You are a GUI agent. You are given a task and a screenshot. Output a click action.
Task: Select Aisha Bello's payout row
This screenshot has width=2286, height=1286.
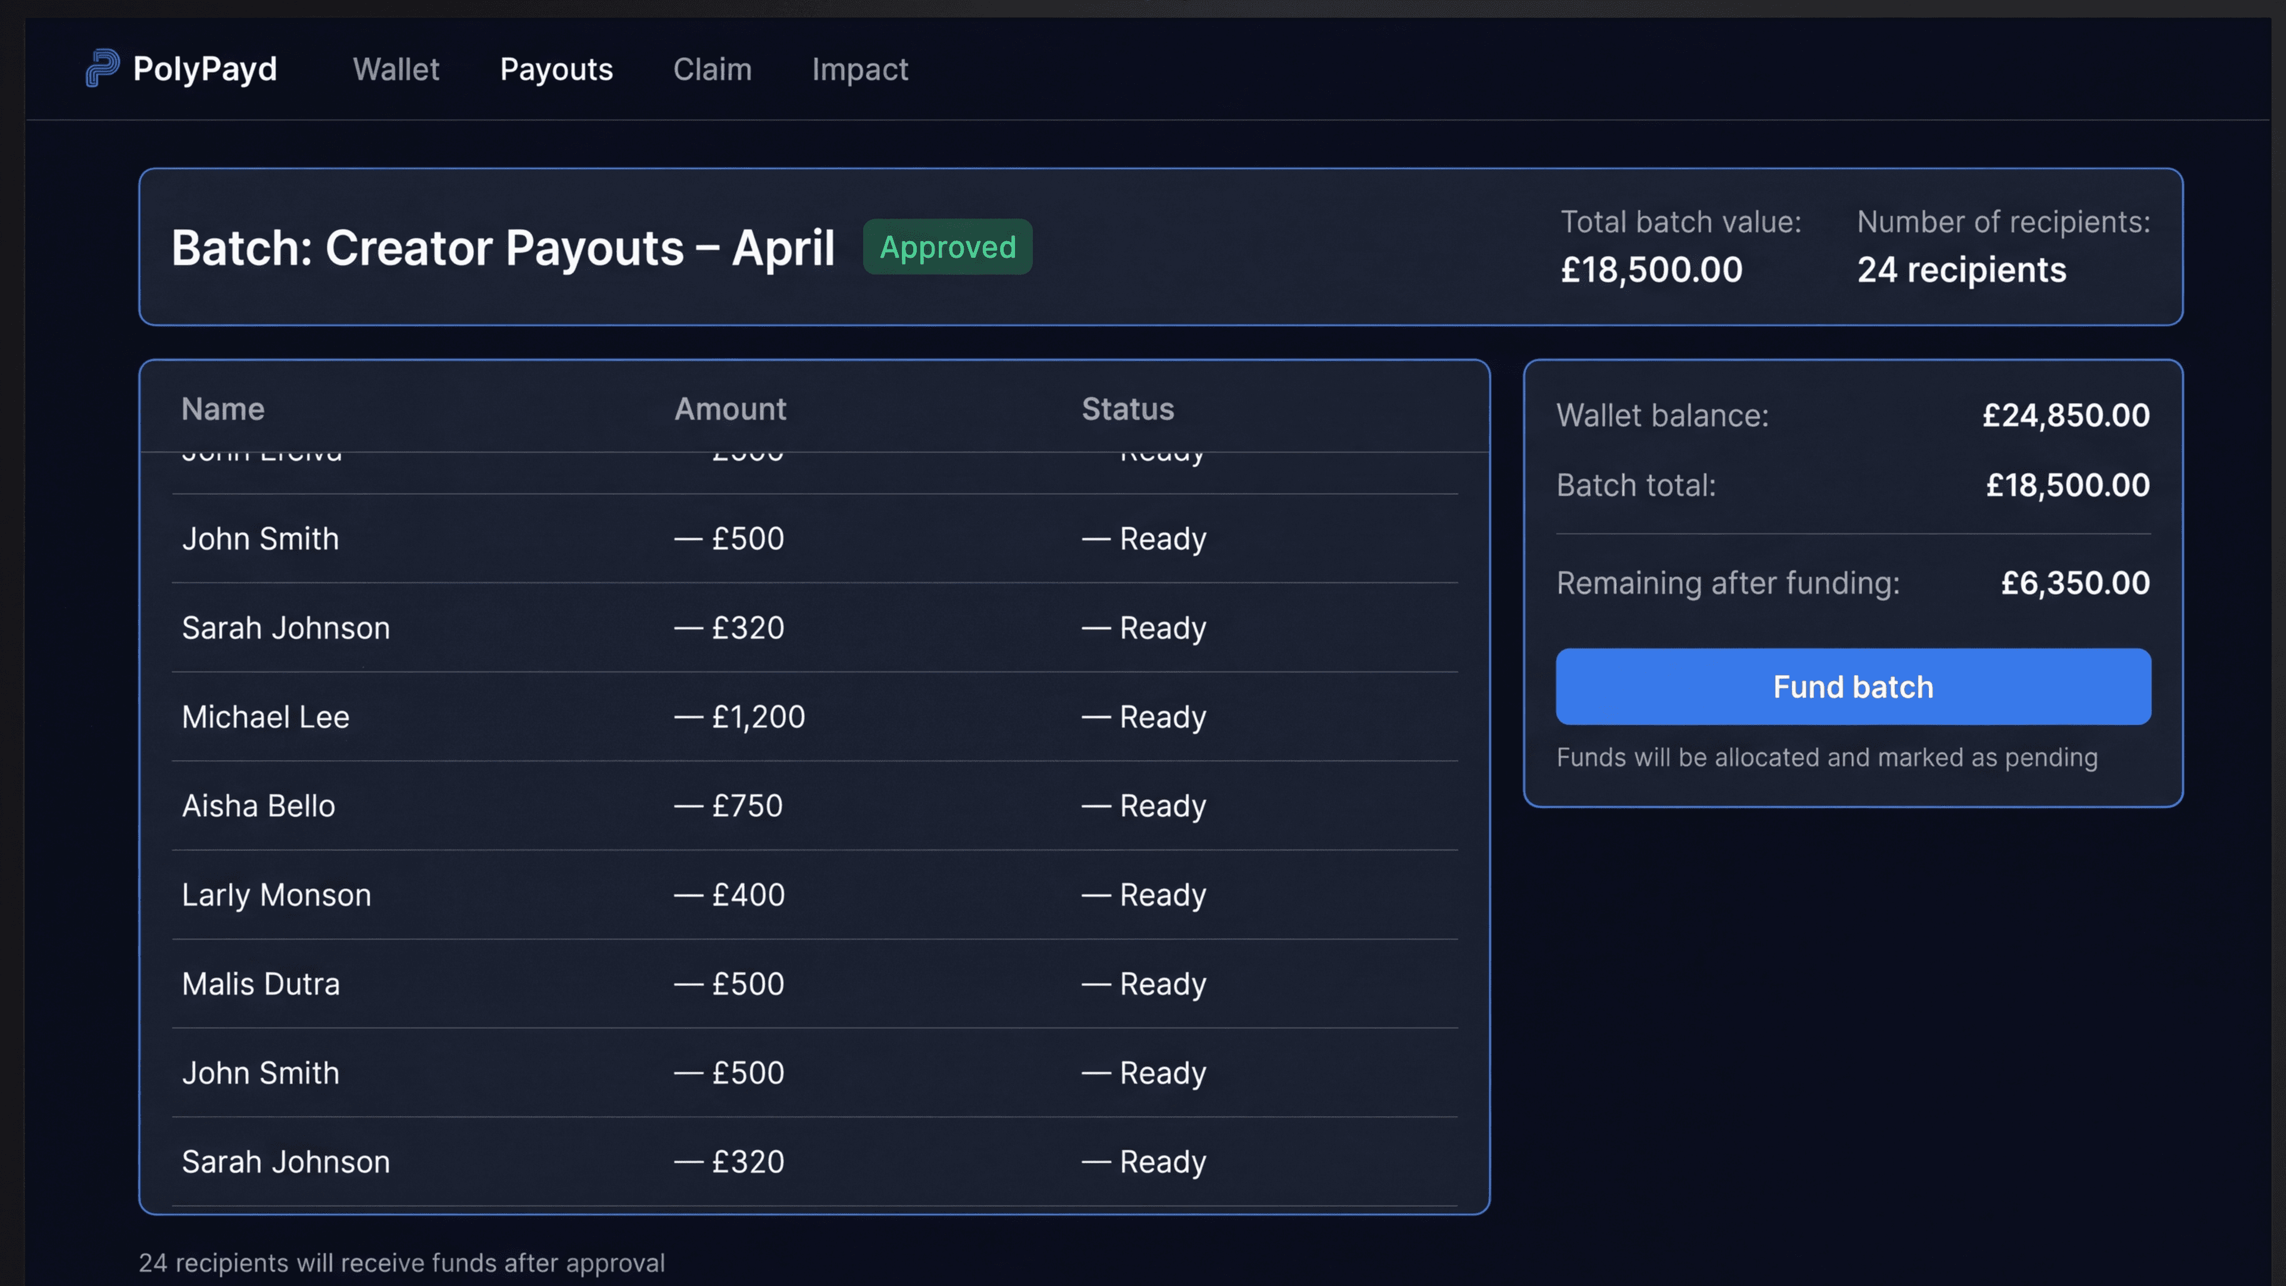(x=258, y=805)
